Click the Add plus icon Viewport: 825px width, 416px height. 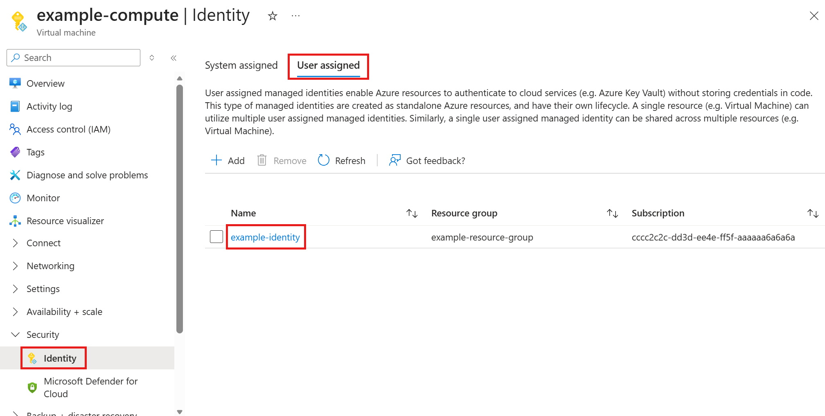[216, 160]
